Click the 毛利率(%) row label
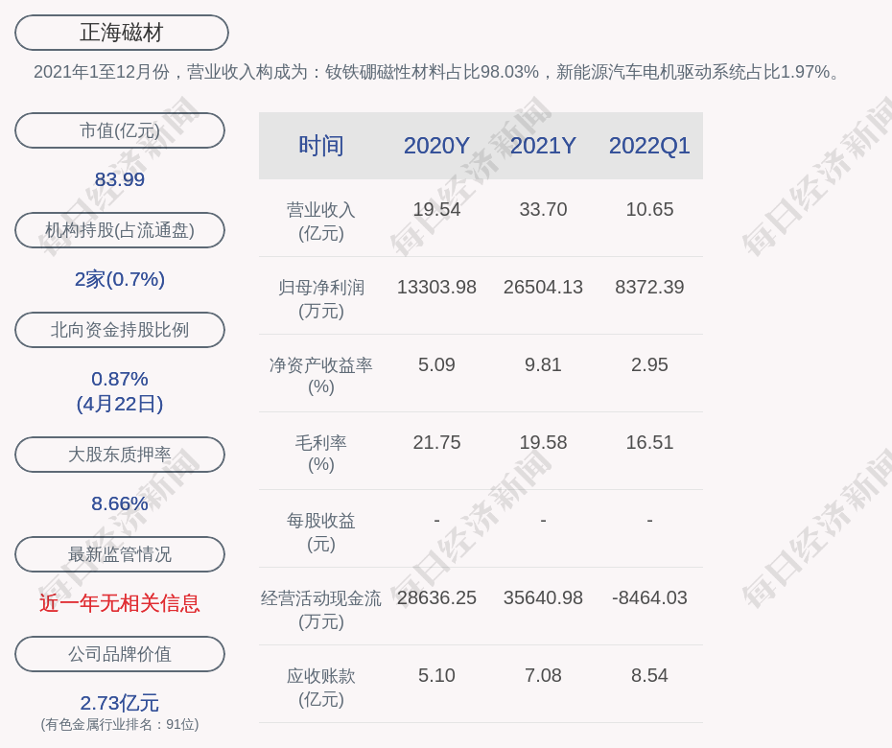This screenshot has height=748, width=892. (x=321, y=454)
